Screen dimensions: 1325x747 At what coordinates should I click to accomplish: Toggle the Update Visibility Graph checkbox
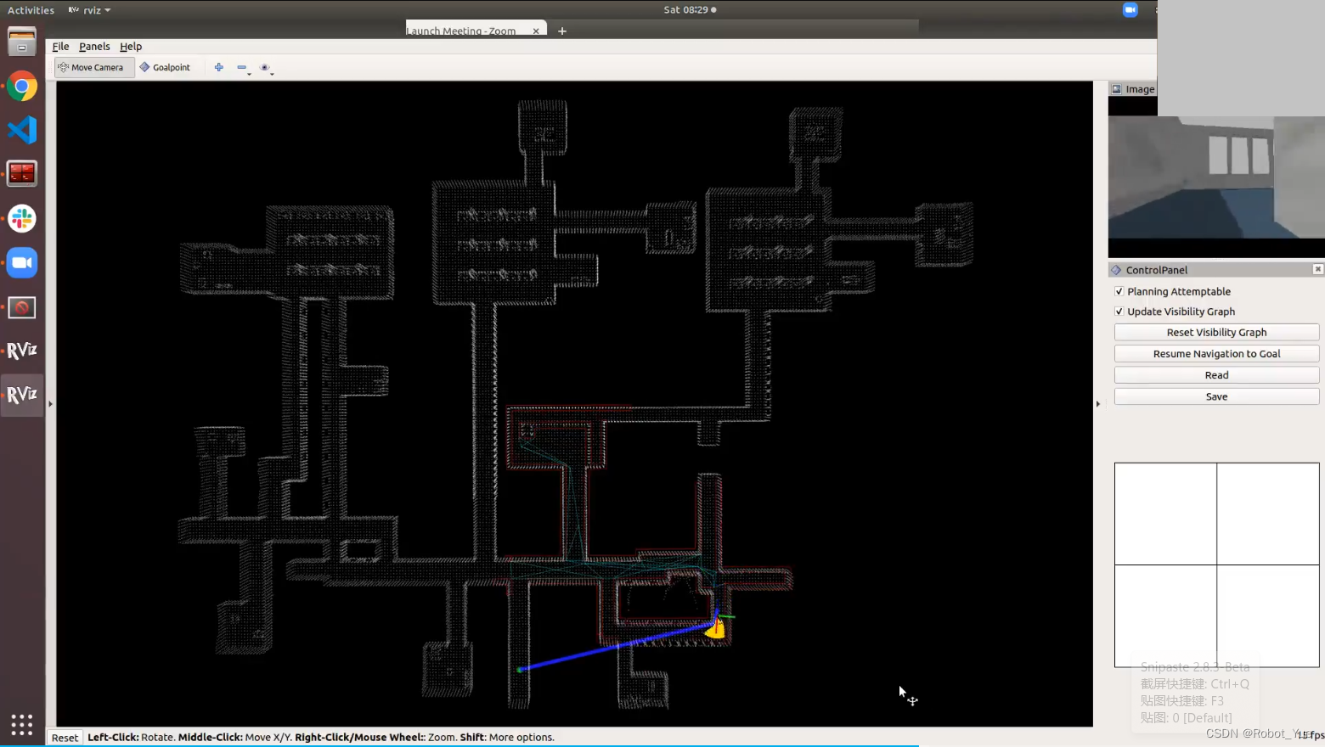[x=1119, y=312]
